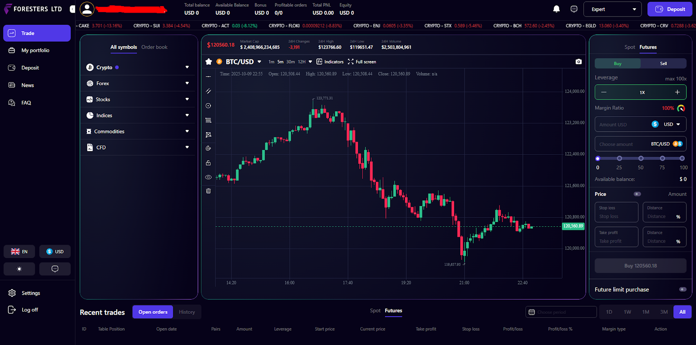Open the Expert mode dropdown
The image size is (696, 345).
613,9
